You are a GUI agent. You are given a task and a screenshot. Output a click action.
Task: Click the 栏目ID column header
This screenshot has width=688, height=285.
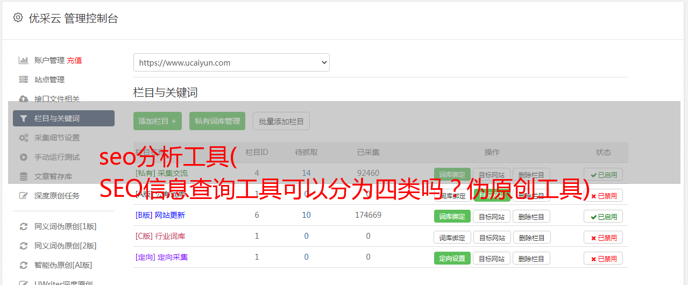(257, 152)
